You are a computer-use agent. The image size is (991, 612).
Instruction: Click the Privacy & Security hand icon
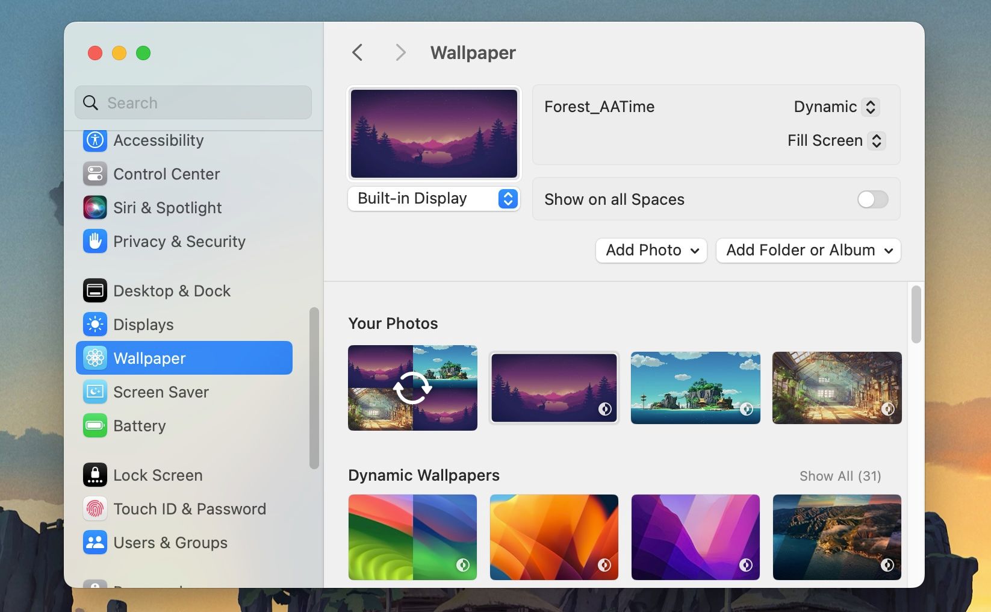(95, 241)
